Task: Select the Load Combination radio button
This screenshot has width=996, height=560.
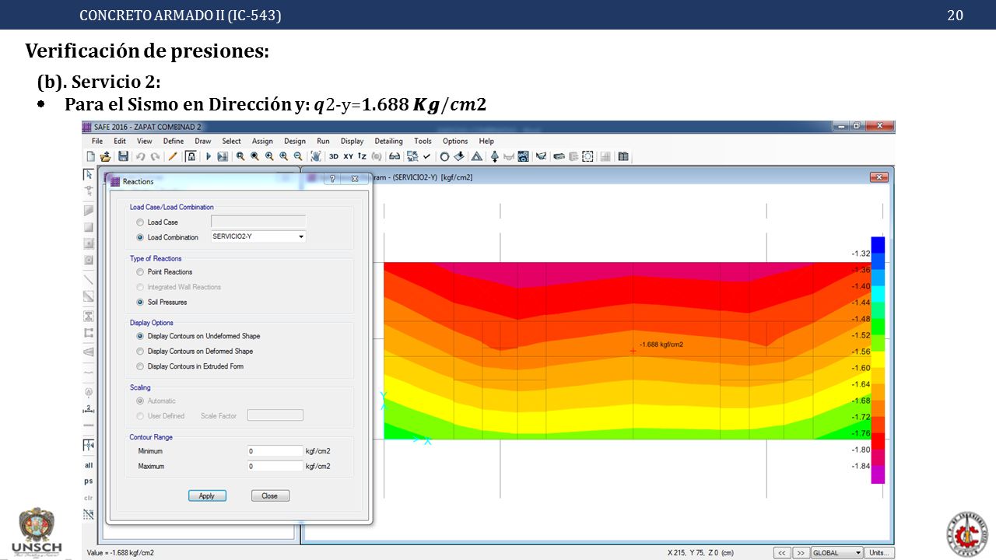Action: (140, 237)
